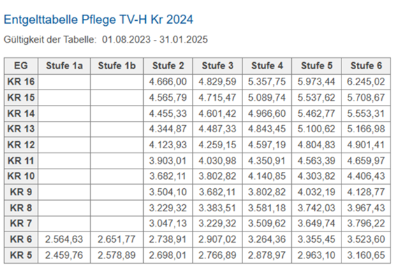Select the KR 10 Stufe 4 value 4.140,85
The width and height of the screenshot is (412, 277).
(x=267, y=176)
